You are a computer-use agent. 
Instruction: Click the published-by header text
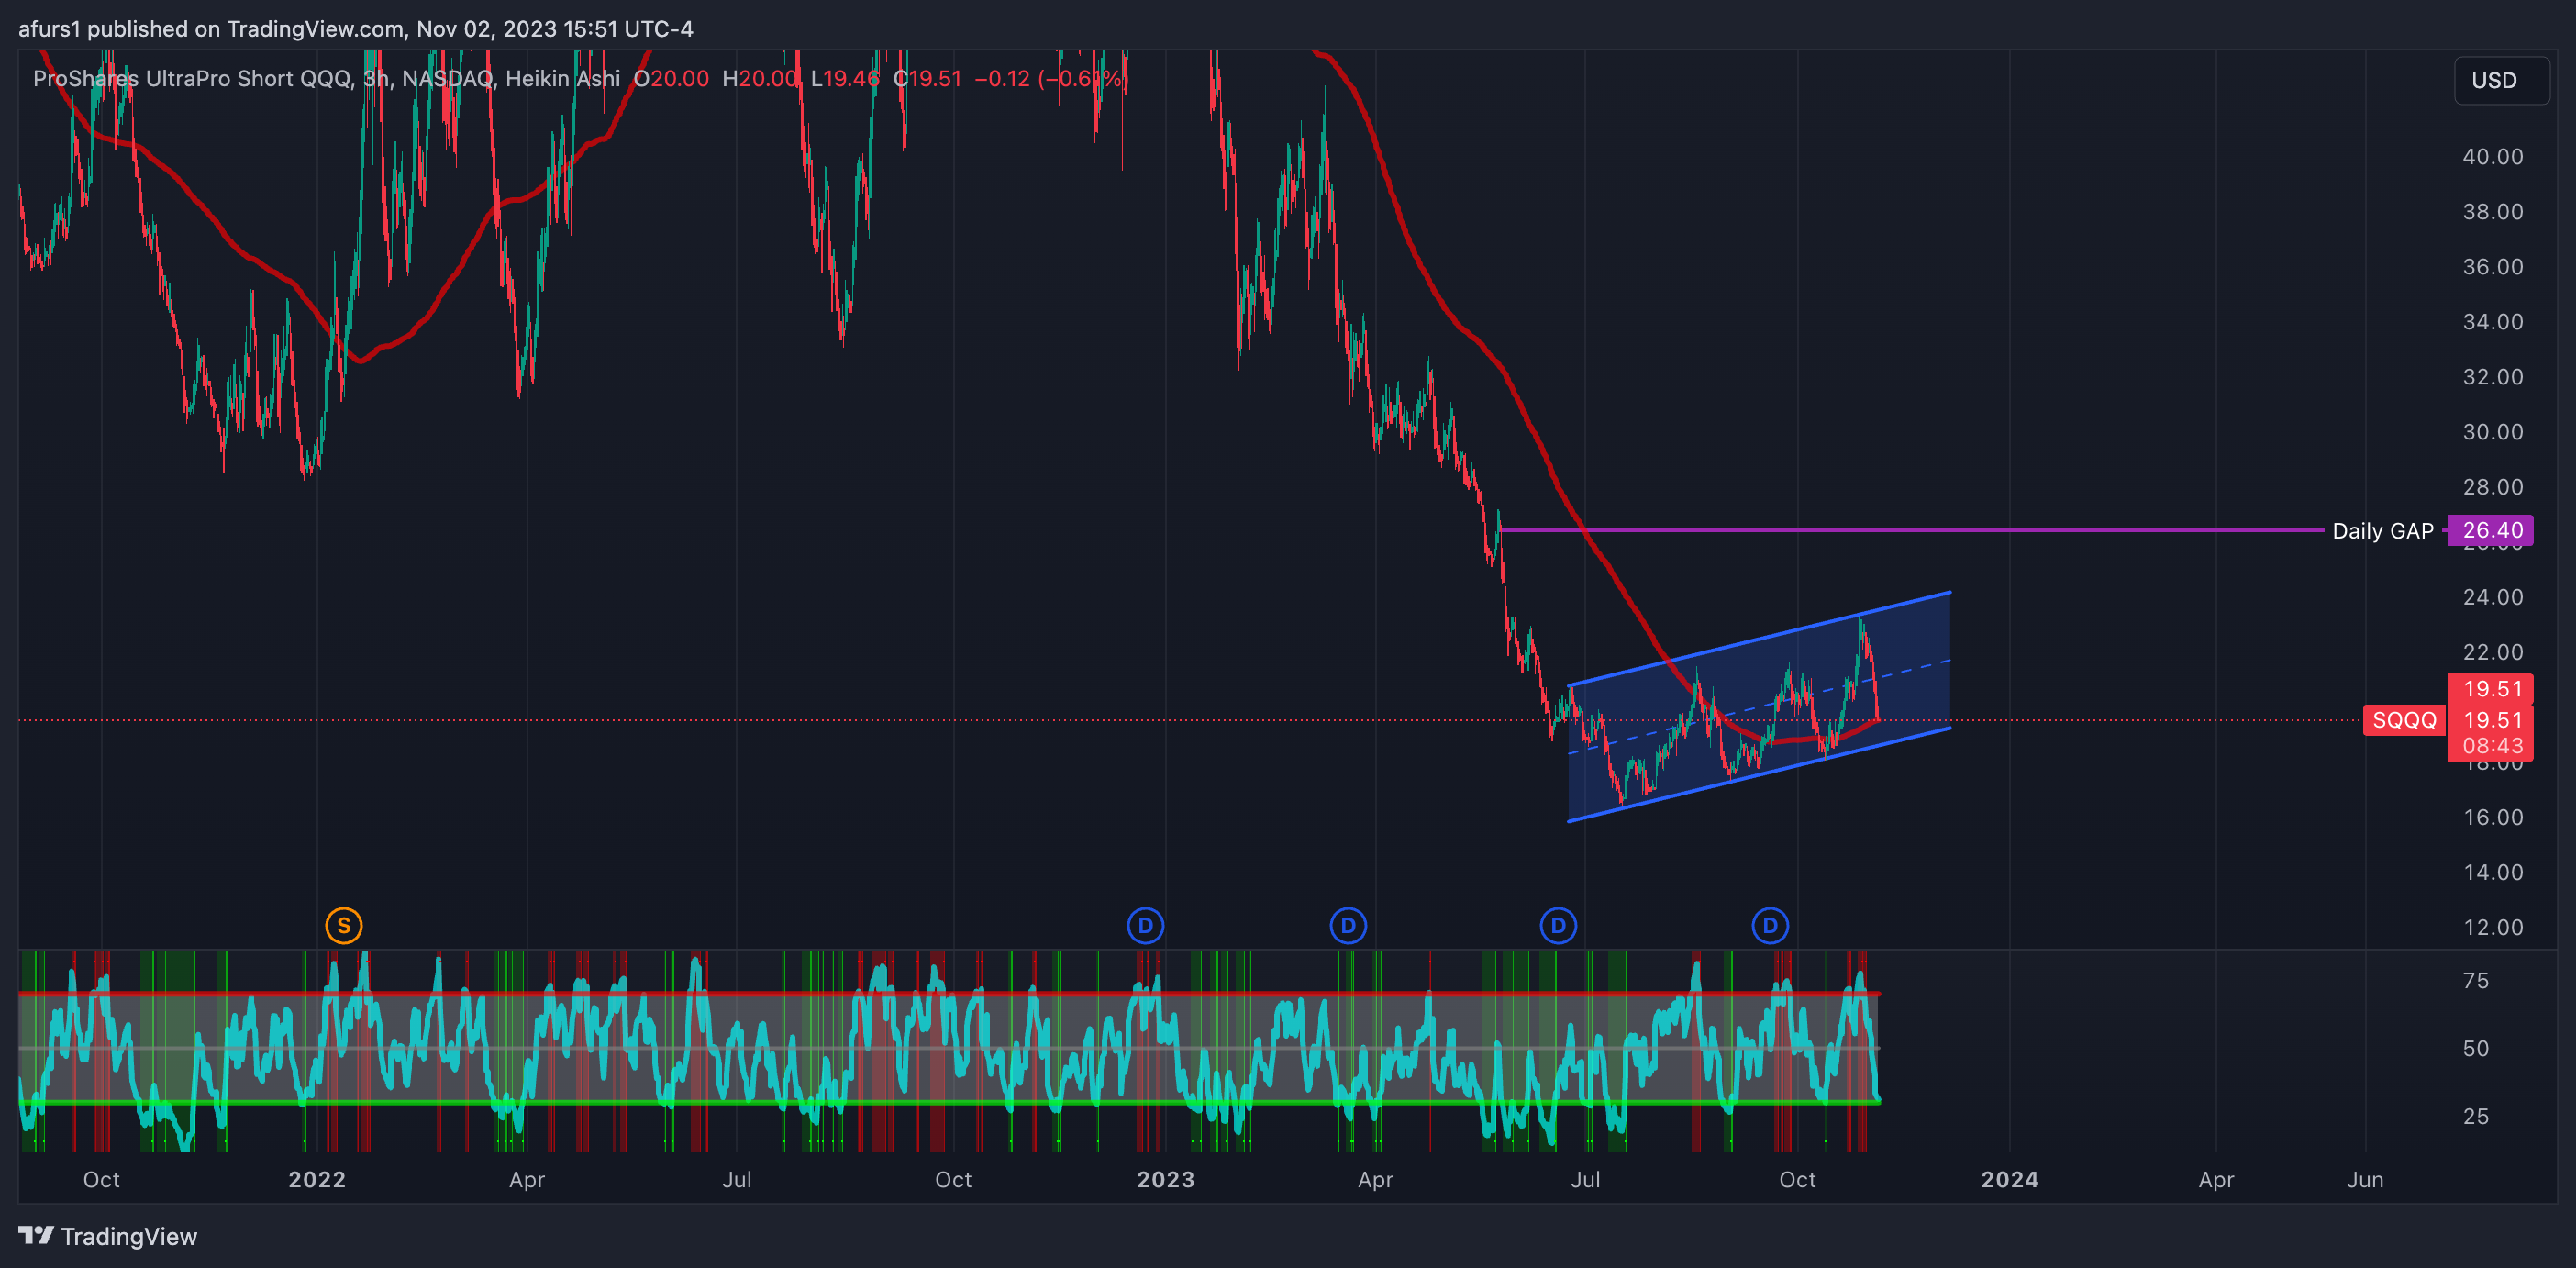point(355,28)
